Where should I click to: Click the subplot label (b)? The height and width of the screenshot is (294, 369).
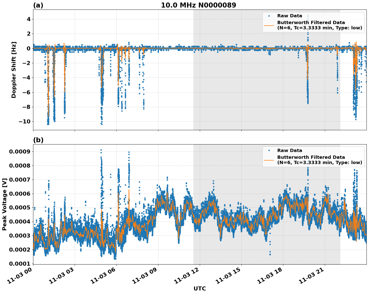point(38,140)
